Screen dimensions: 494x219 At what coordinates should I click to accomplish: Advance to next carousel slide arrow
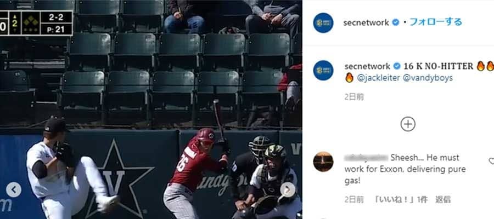pyautogui.click(x=288, y=190)
